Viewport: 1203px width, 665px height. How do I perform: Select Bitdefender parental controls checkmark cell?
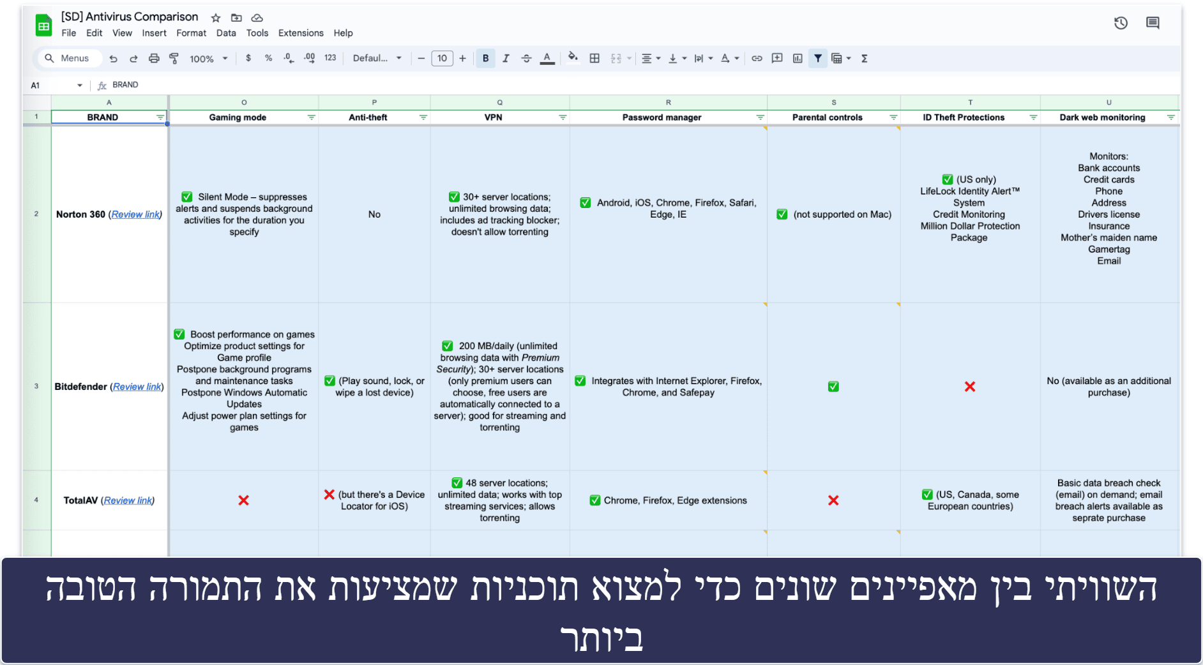[x=833, y=387]
